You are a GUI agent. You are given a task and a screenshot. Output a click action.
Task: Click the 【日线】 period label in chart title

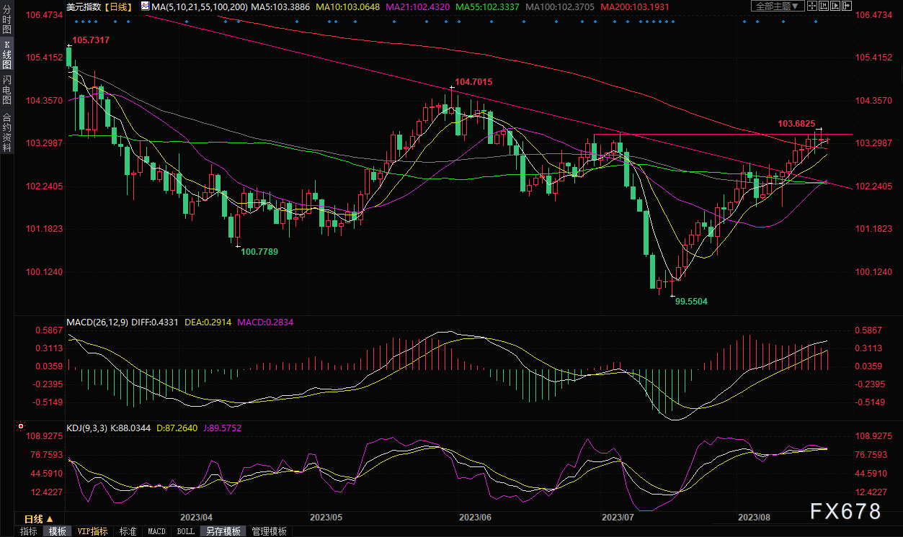coord(117,6)
